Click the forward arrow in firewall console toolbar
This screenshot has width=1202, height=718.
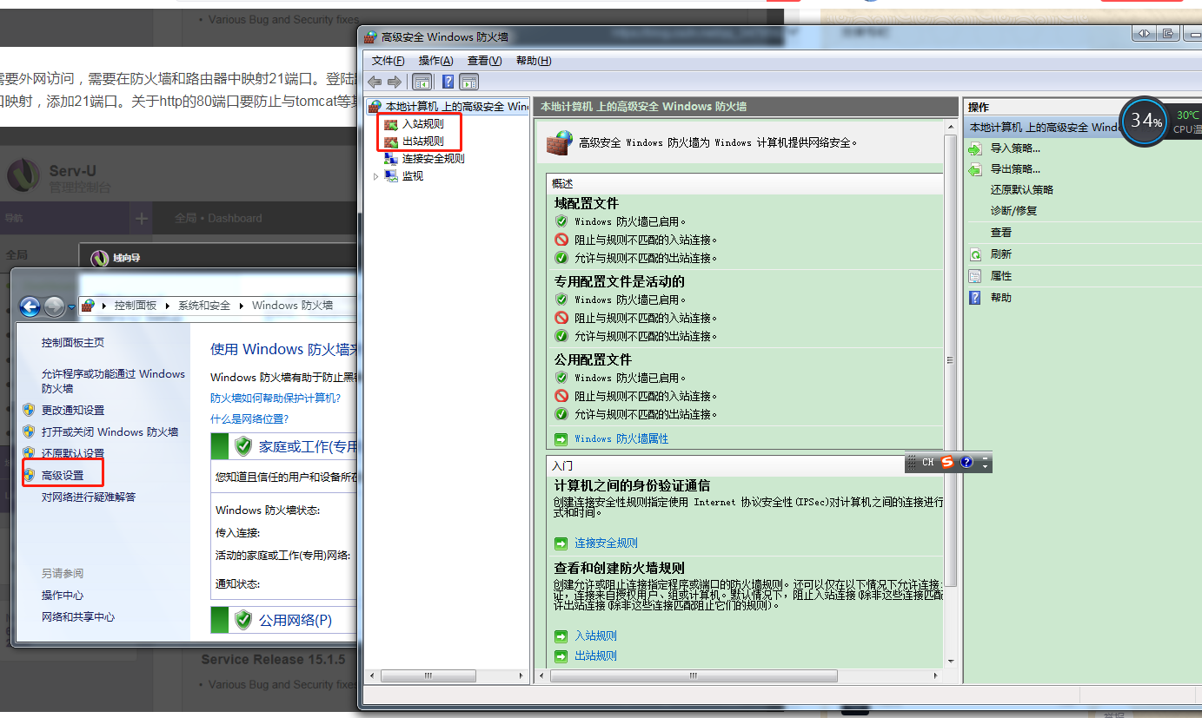pos(395,82)
